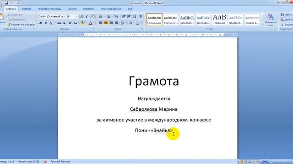
Task: Click Cut (Вырезать) in clipboard group
Action: pyautogui.click(x=15, y=15)
